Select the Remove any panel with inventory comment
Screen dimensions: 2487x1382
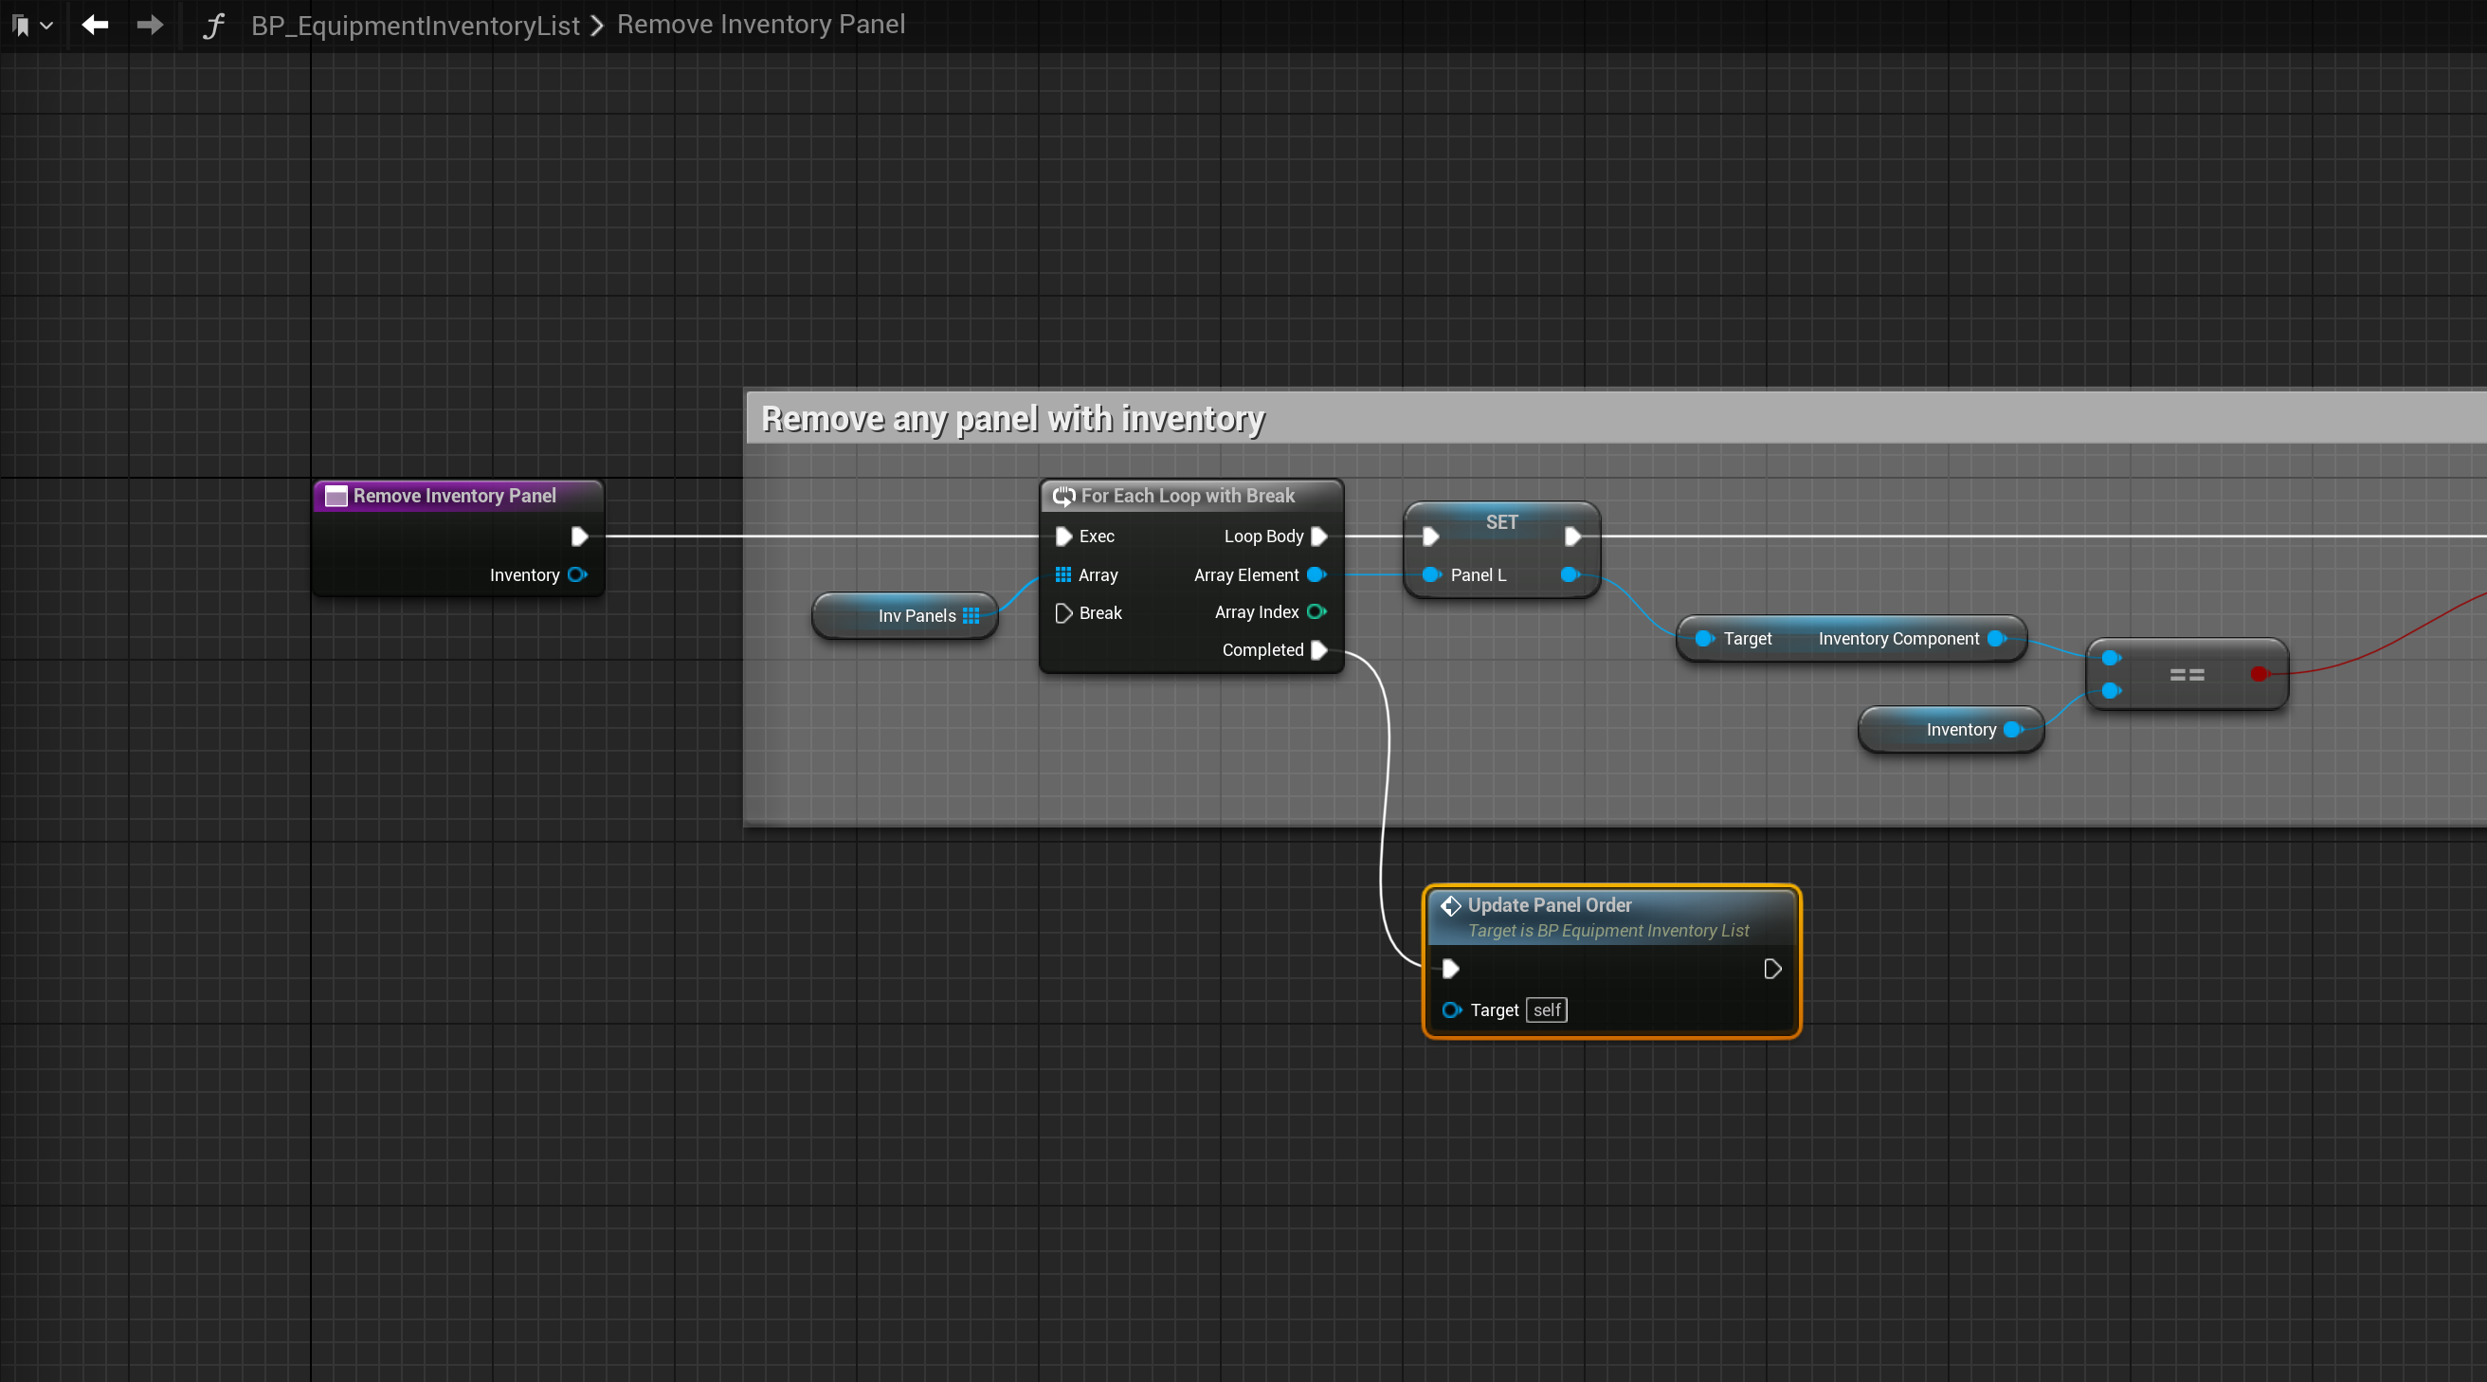[1012, 419]
